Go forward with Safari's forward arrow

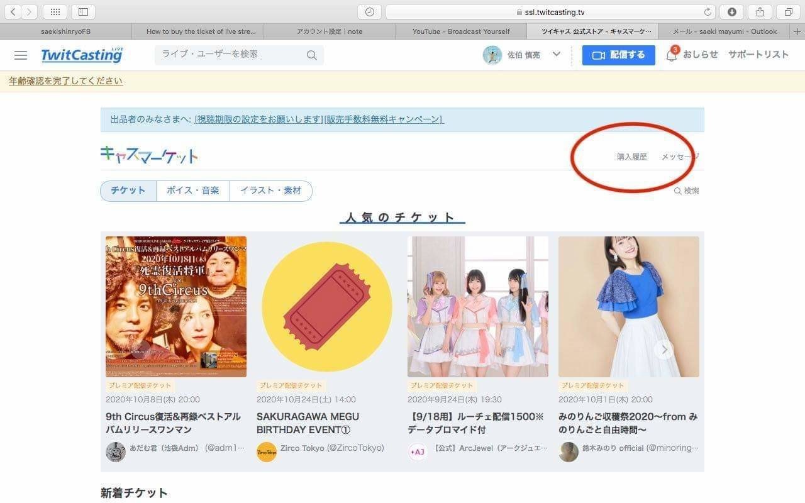pyautogui.click(x=29, y=12)
